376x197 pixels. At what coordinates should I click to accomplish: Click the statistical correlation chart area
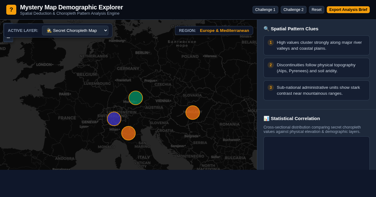point(316,153)
